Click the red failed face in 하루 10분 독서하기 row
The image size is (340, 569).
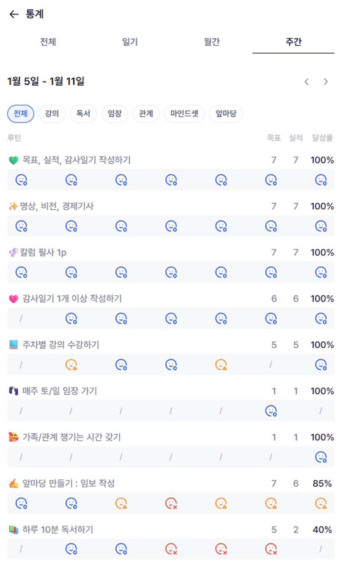pos(171,549)
